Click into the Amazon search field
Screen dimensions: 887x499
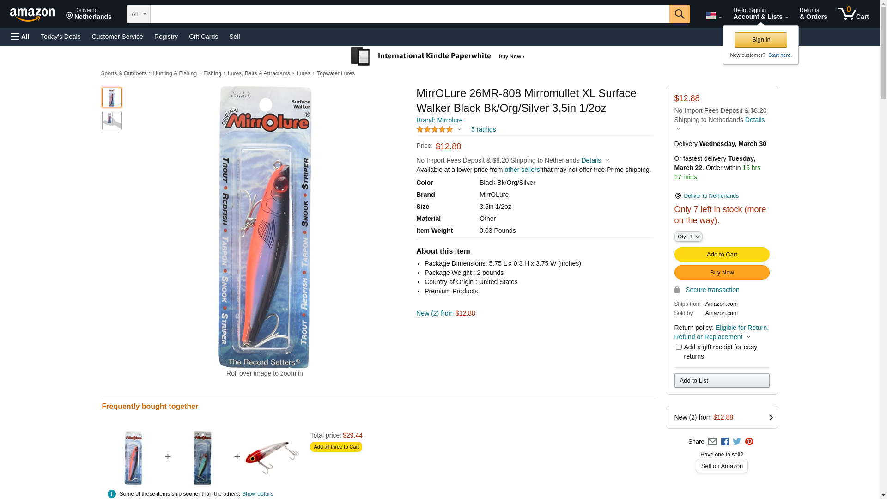409,14
